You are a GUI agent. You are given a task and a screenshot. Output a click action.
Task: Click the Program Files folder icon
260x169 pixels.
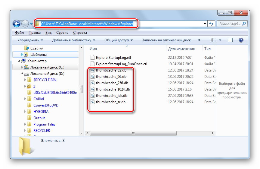(x=29, y=124)
